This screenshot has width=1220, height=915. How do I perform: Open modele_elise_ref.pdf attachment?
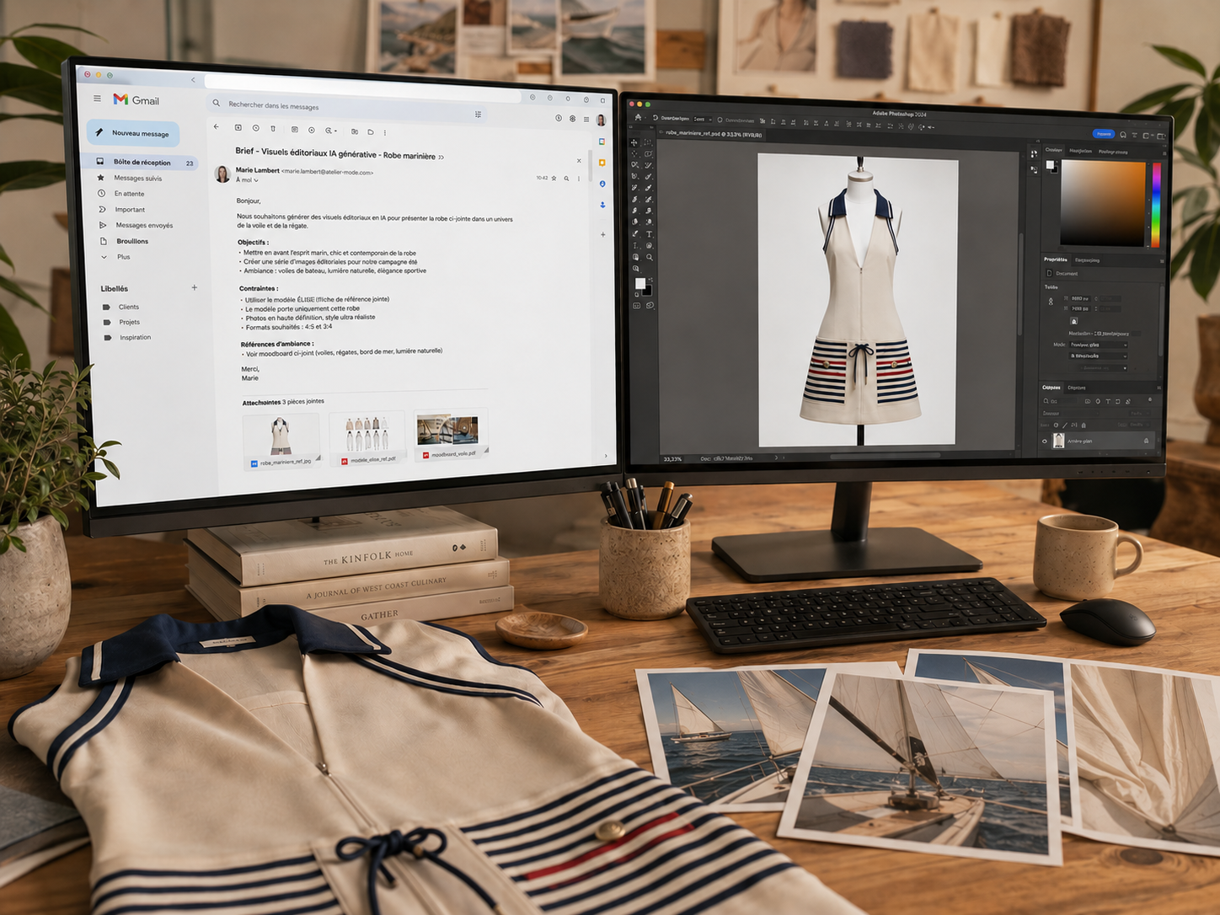point(367,439)
